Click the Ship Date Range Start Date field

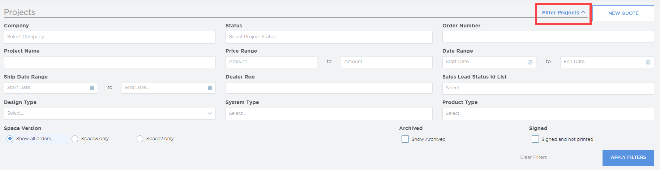point(51,88)
